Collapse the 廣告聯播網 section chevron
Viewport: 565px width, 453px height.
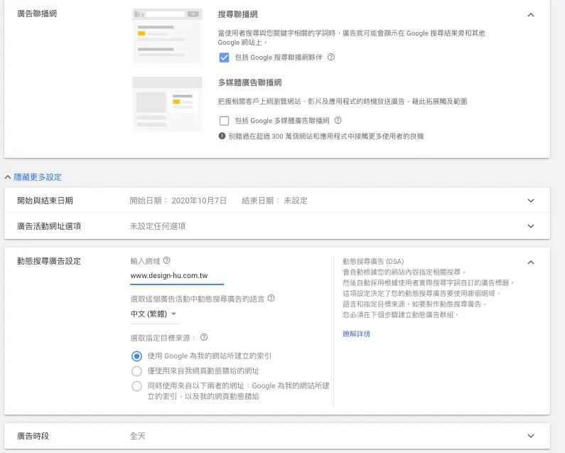[x=531, y=15]
